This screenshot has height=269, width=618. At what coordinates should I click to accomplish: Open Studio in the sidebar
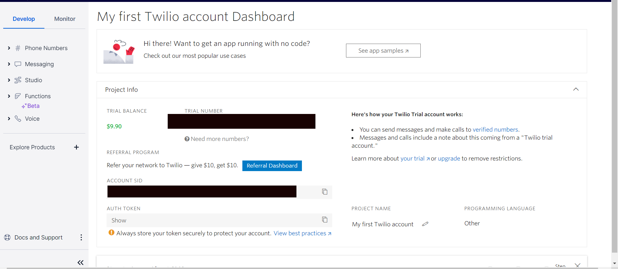point(33,80)
